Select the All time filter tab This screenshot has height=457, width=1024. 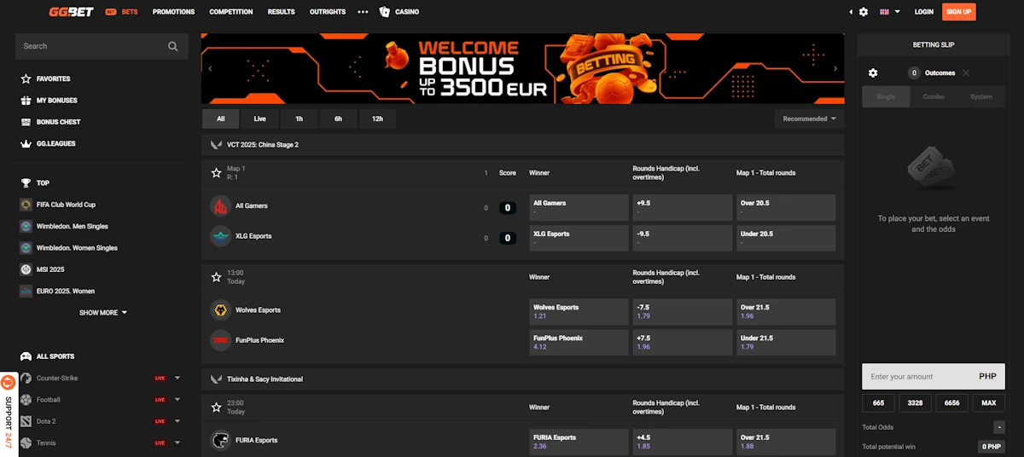(x=221, y=119)
